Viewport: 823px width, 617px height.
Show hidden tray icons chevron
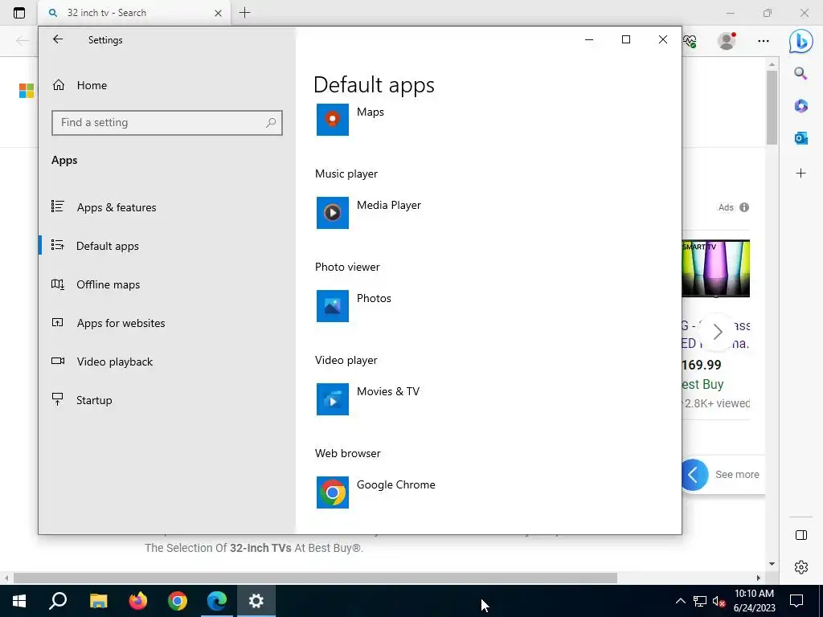pos(680,601)
